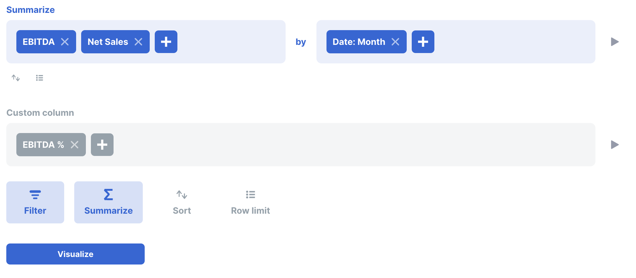Remove Date: Month grouping with X icon

pos(395,42)
